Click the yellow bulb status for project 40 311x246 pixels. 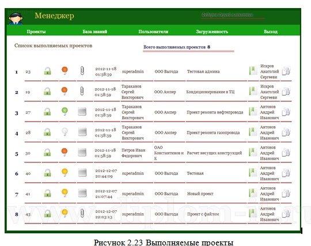pyautogui.click(x=65, y=173)
